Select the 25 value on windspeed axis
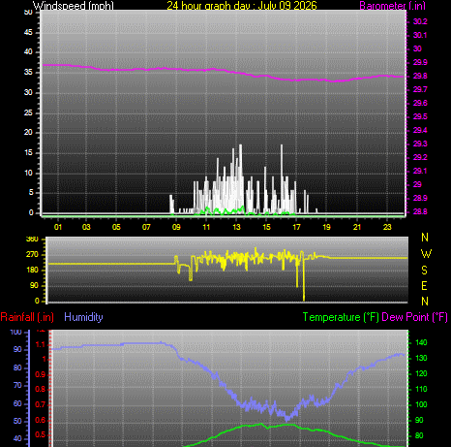This screenshot has width=451, height=447. point(28,112)
